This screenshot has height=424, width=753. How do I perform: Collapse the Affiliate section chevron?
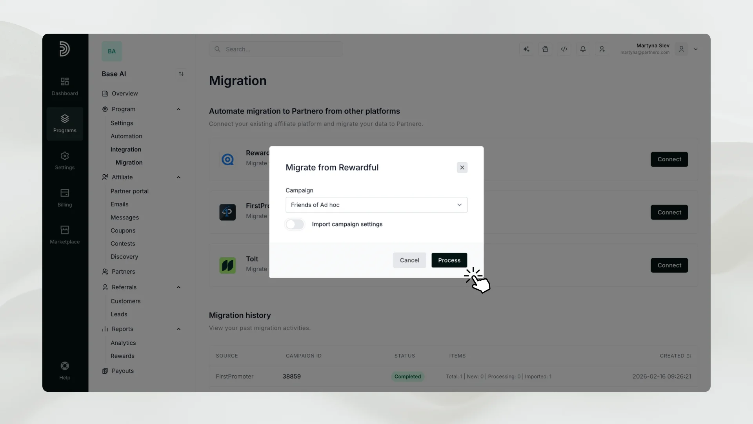point(178,177)
